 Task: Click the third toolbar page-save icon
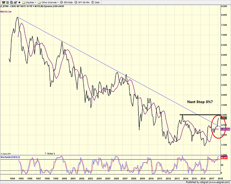click(x=11, y=3)
